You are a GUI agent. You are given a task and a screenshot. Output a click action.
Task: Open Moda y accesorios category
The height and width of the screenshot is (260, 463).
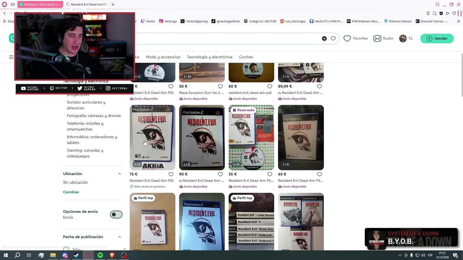(x=163, y=57)
